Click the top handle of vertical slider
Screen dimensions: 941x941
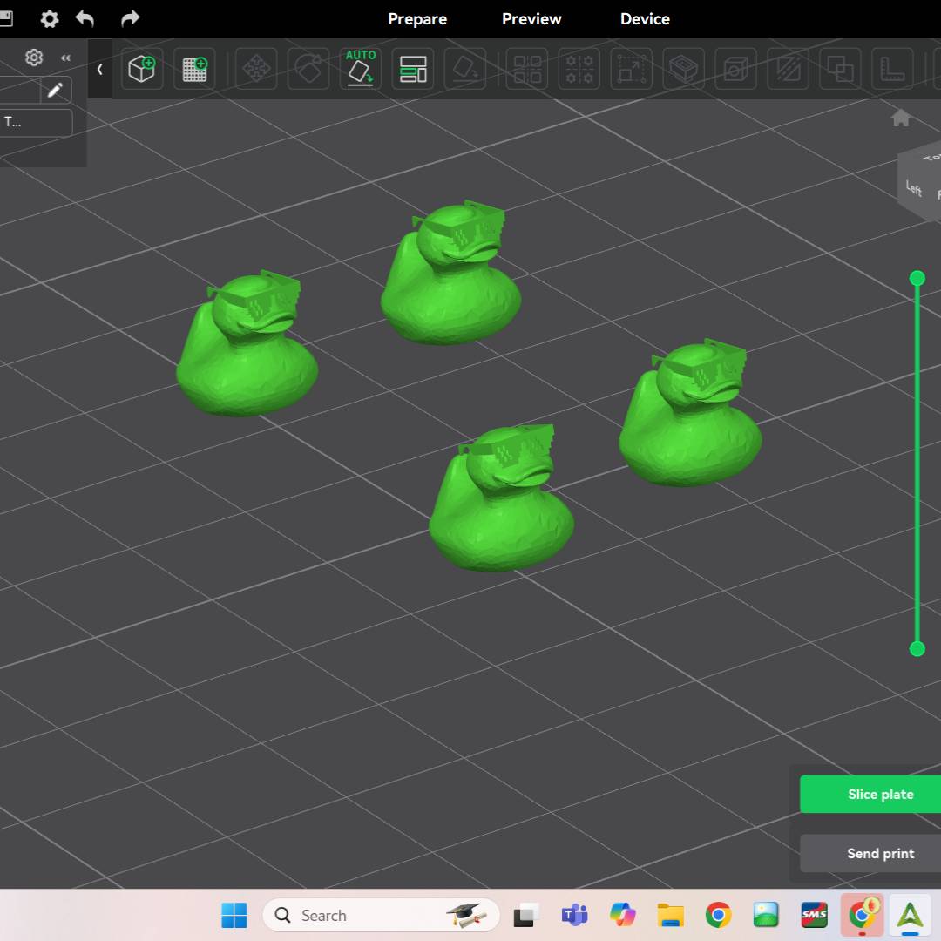point(917,278)
